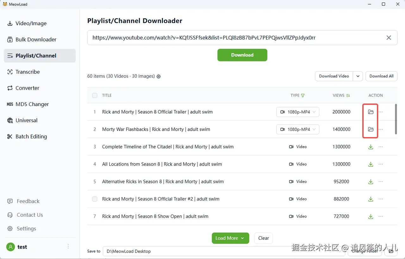Screen dimensions: 405x259
Task: Click title Morty War Flashbacks
Action: click(x=156, y=129)
